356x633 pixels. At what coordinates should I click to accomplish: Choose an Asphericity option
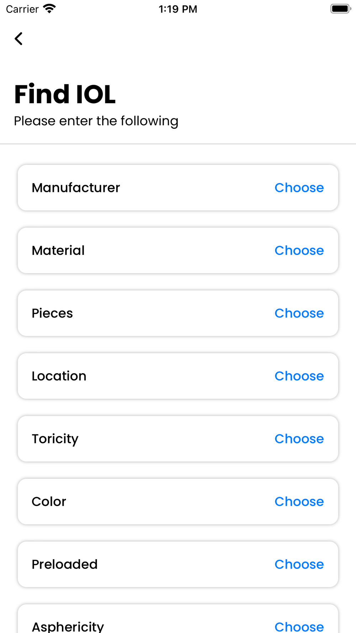tap(299, 626)
